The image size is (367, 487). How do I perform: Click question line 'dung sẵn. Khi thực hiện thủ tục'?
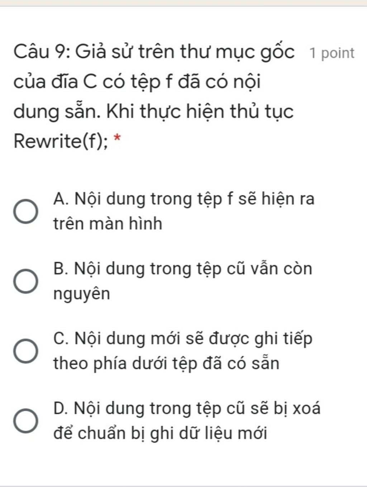tap(153, 112)
